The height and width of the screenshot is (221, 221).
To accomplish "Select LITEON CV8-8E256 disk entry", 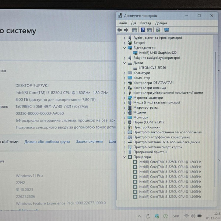I will (x=152, y=68).
